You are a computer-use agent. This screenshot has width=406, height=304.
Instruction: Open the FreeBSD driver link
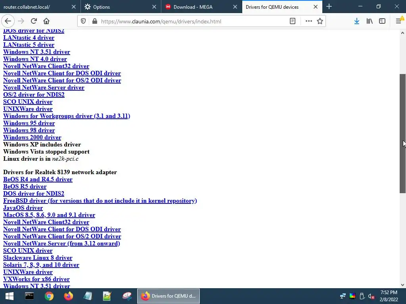(100, 201)
